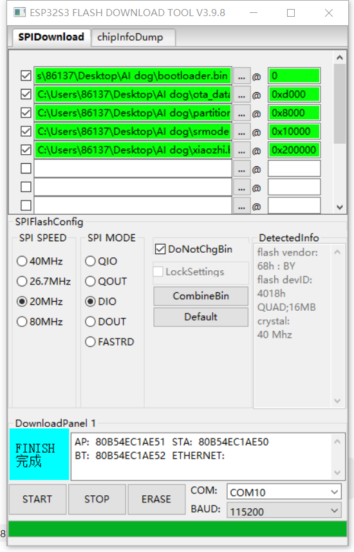Click the ota_data file path field
The image size is (354, 552).
pos(133,95)
